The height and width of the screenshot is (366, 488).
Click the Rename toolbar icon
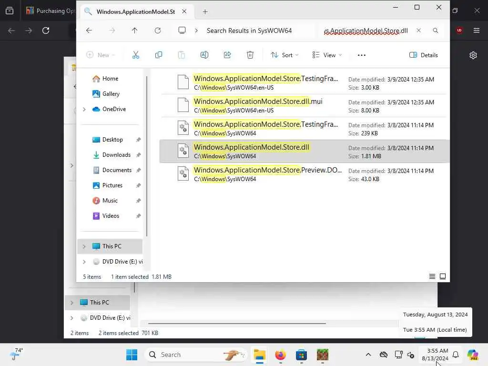(x=204, y=55)
